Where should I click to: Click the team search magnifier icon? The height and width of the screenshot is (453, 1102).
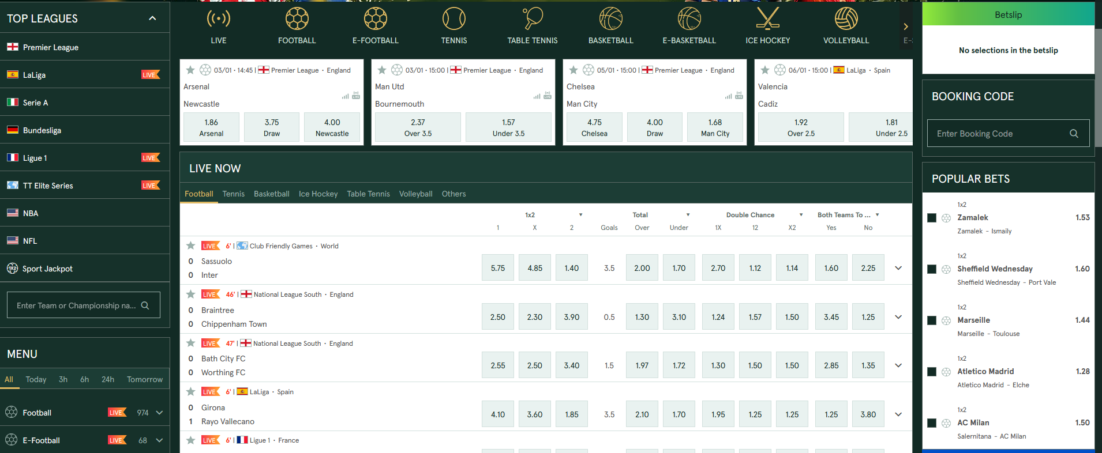[x=145, y=305]
